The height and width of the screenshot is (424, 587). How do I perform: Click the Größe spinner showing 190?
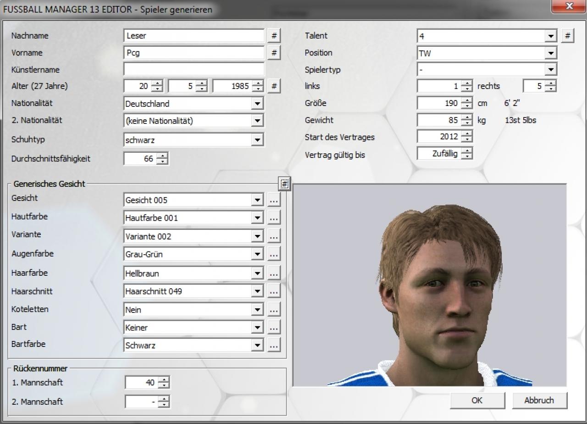[445, 103]
